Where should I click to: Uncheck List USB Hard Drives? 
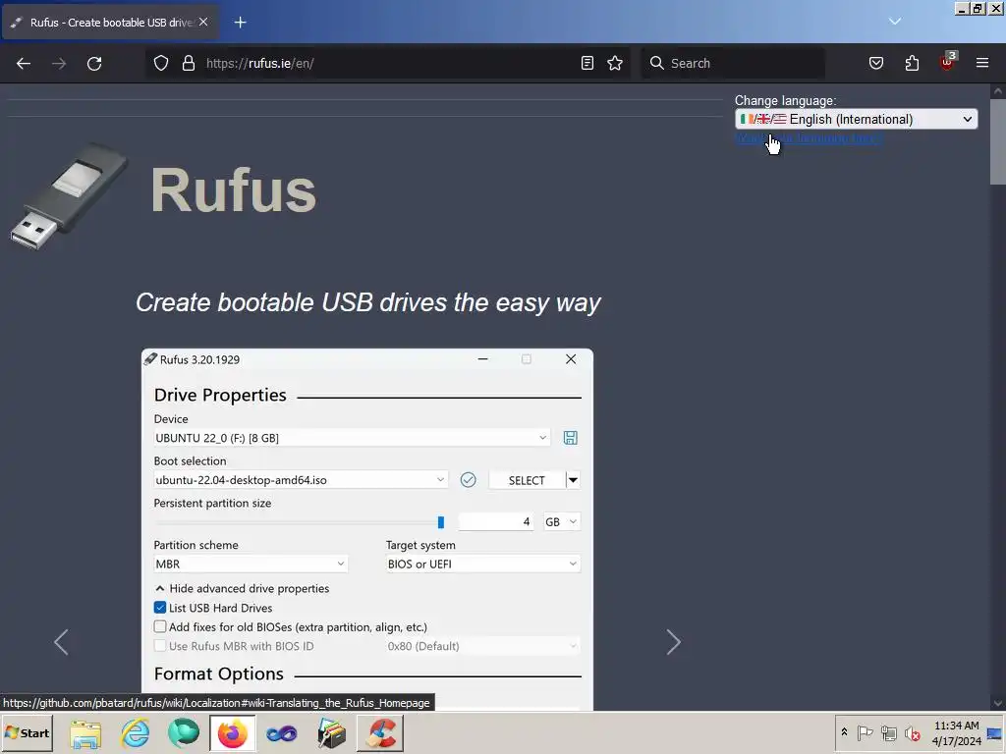pos(160,608)
